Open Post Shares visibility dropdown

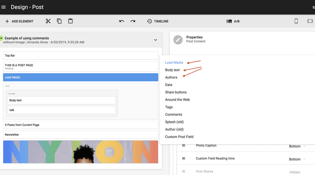coord(297,172)
